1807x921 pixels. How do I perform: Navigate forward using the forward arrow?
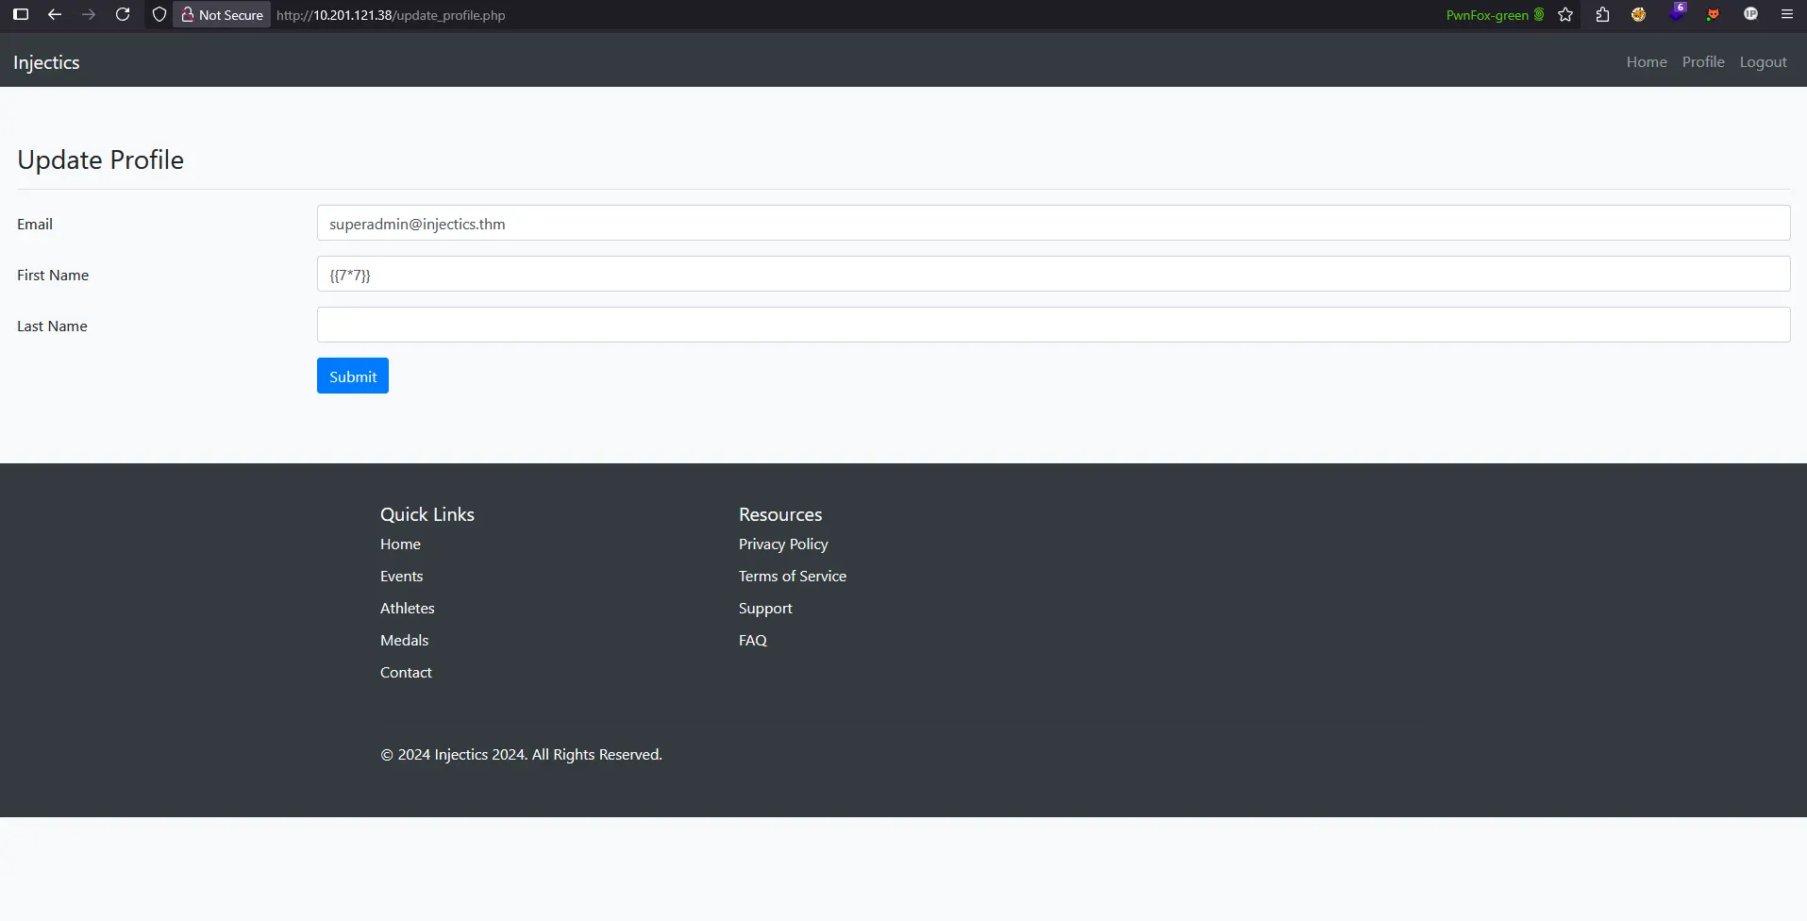pyautogui.click(x=89, y=14)
